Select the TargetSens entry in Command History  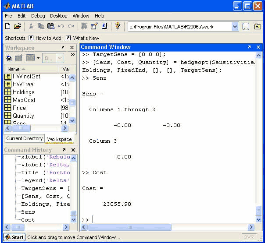click(x=45, y=188)
